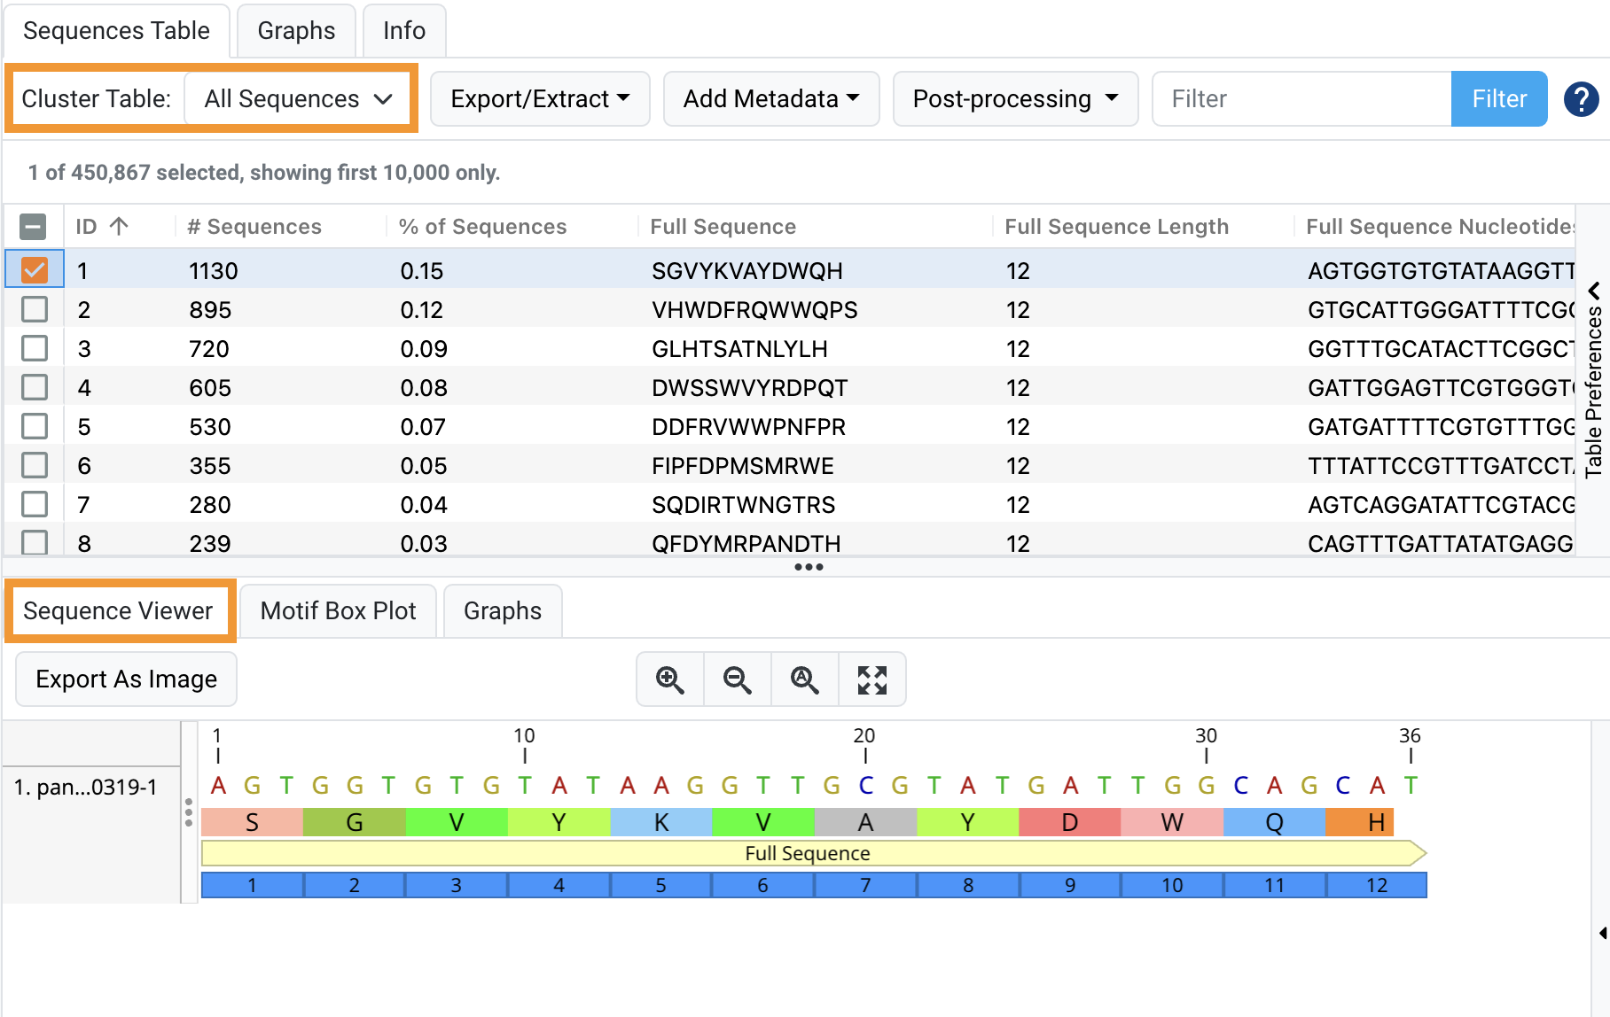Viewport: 1610px width, 1017px height.
Task: Select the SQDIRTWNGTRS sequence cell
Action: [743, 505]
